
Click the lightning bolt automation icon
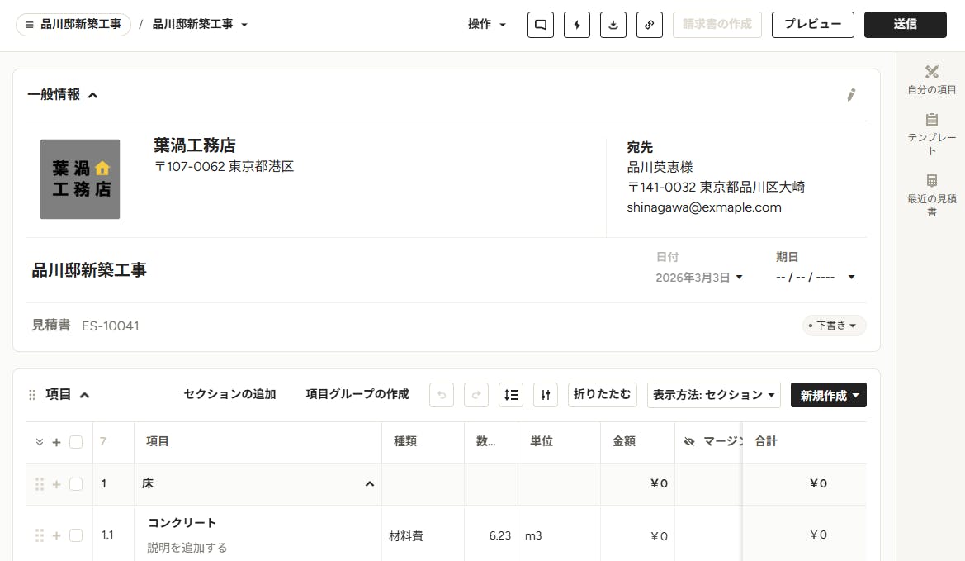coord(577,25)
